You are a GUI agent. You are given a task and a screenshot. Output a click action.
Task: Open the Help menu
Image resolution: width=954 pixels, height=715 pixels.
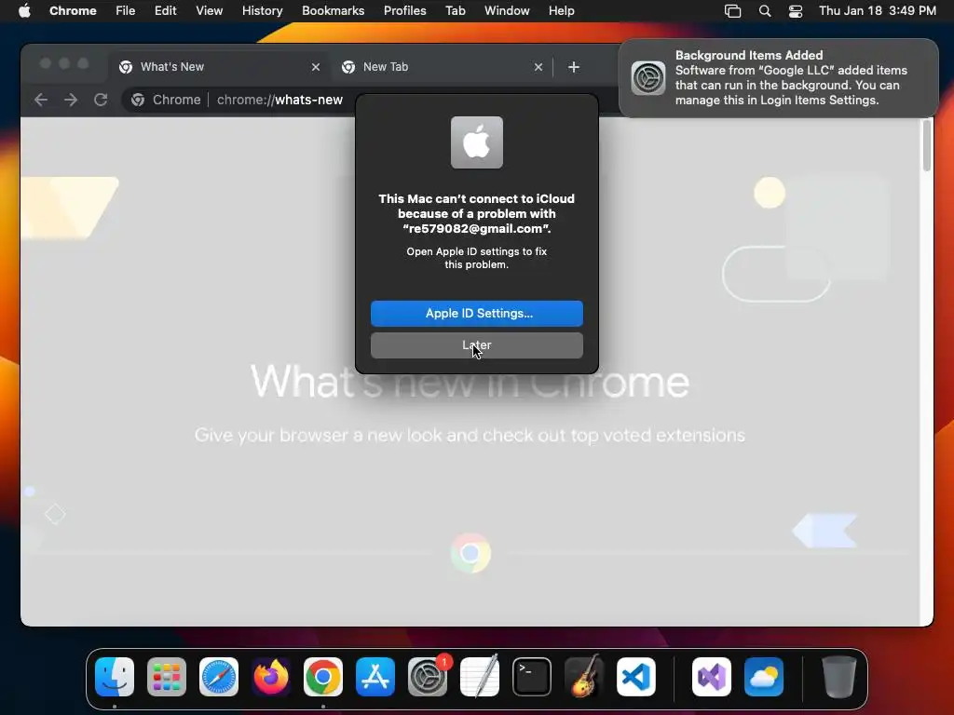pos(561,11)
